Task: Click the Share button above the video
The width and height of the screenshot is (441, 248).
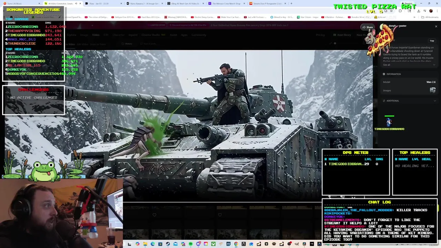Action: tap(367, 27)
